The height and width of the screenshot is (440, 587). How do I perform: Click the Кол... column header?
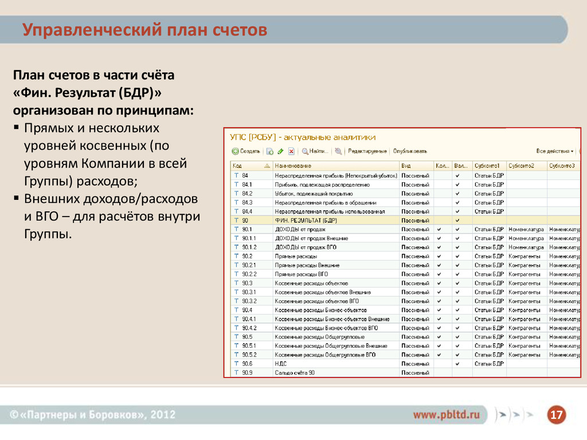443,166
